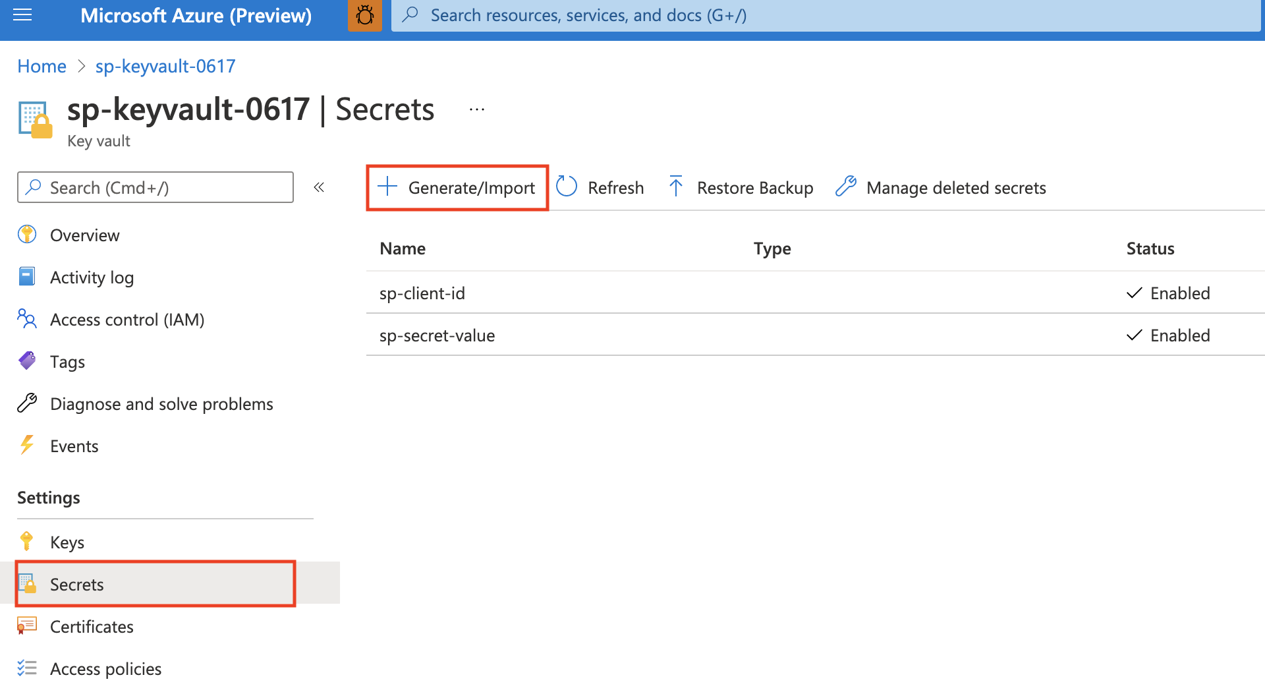Screen dimensions: 1265x696
Task: Click the Keys key icon in sidebar
Action: click(26, 542)
